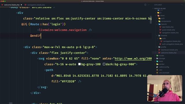Click the bg-gray-100 color swatch
This screenshot has height=104, width=185.
tap(79, 64)
